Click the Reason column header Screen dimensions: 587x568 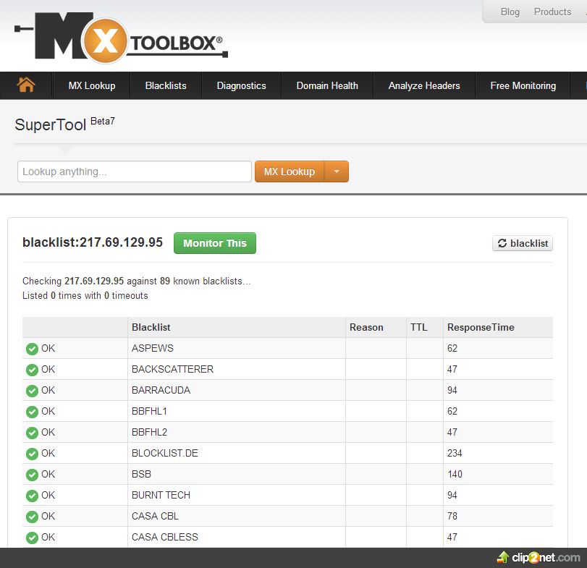pyautogui.click(x=366, y=327)
